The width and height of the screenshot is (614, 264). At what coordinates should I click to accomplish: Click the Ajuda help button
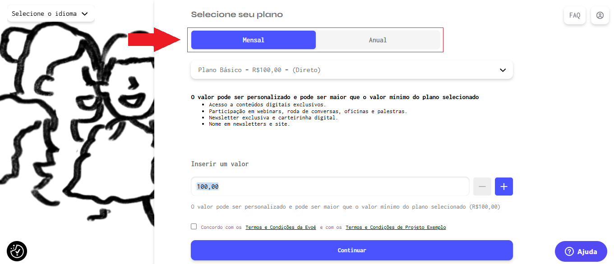(581, 252)
